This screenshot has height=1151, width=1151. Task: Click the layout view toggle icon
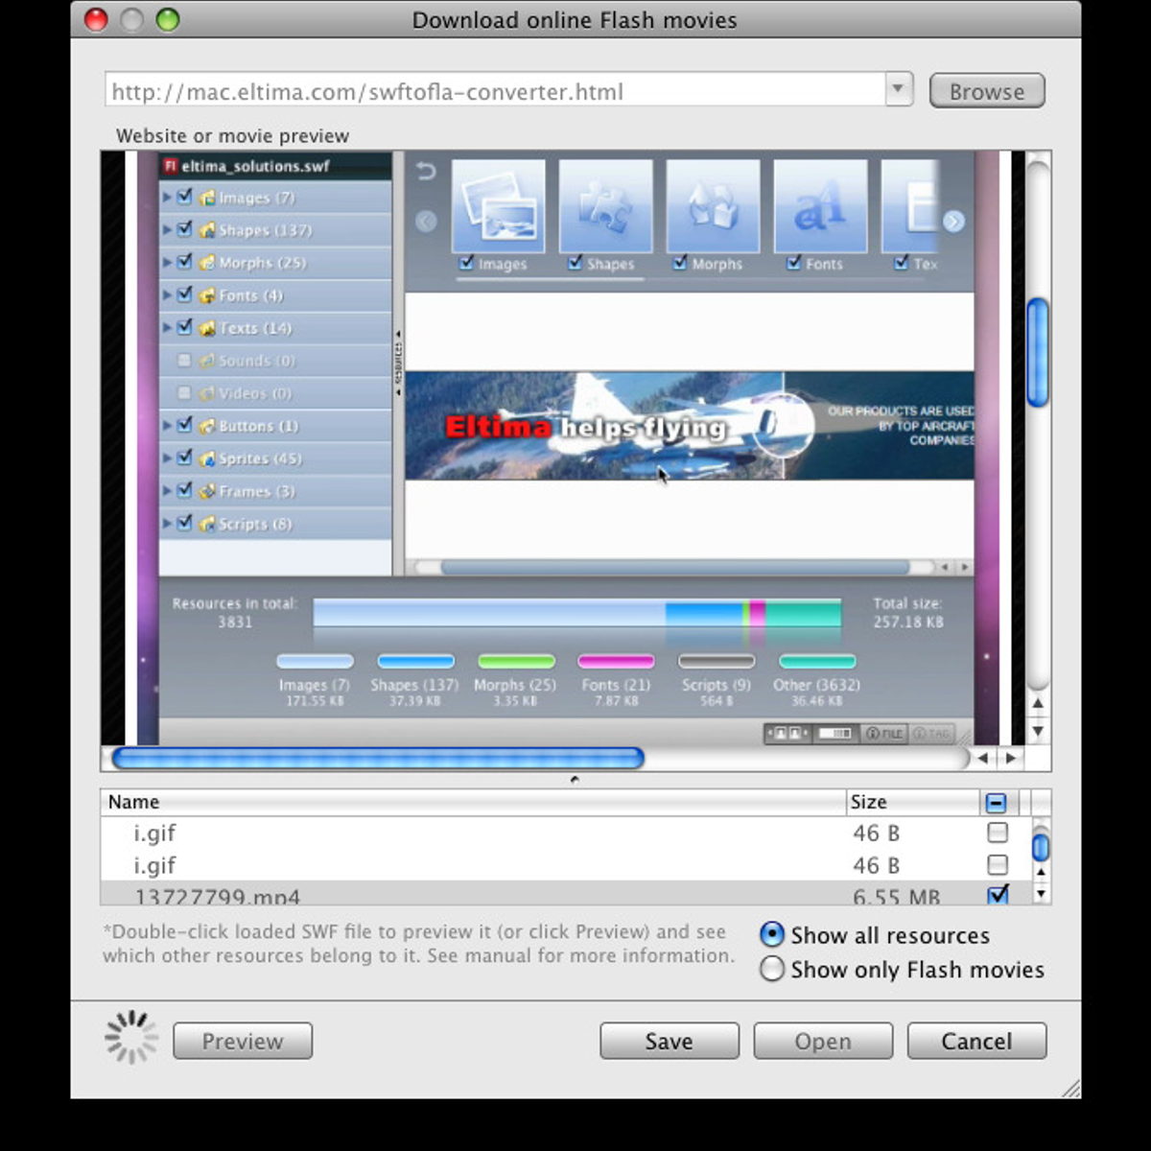pyautogui.click(x=835, y=734)
